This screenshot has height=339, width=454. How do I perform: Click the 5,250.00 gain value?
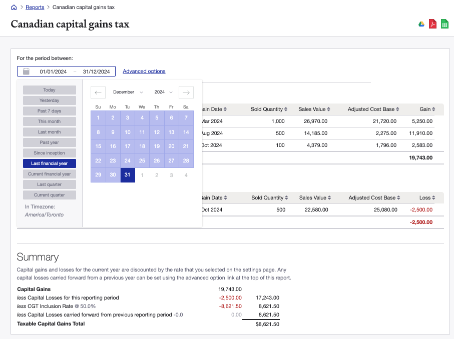pos(422,121)
